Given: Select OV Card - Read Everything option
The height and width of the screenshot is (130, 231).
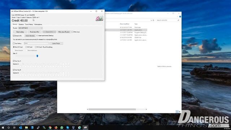Looking at the screenshot, I should click(36, 47).
